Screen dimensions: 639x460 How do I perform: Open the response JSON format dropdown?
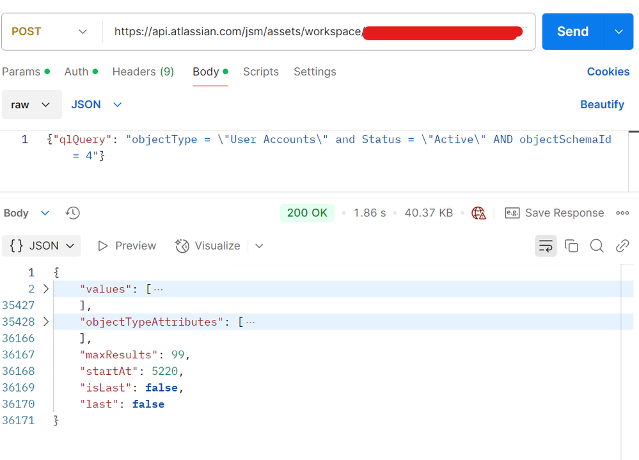42,246
